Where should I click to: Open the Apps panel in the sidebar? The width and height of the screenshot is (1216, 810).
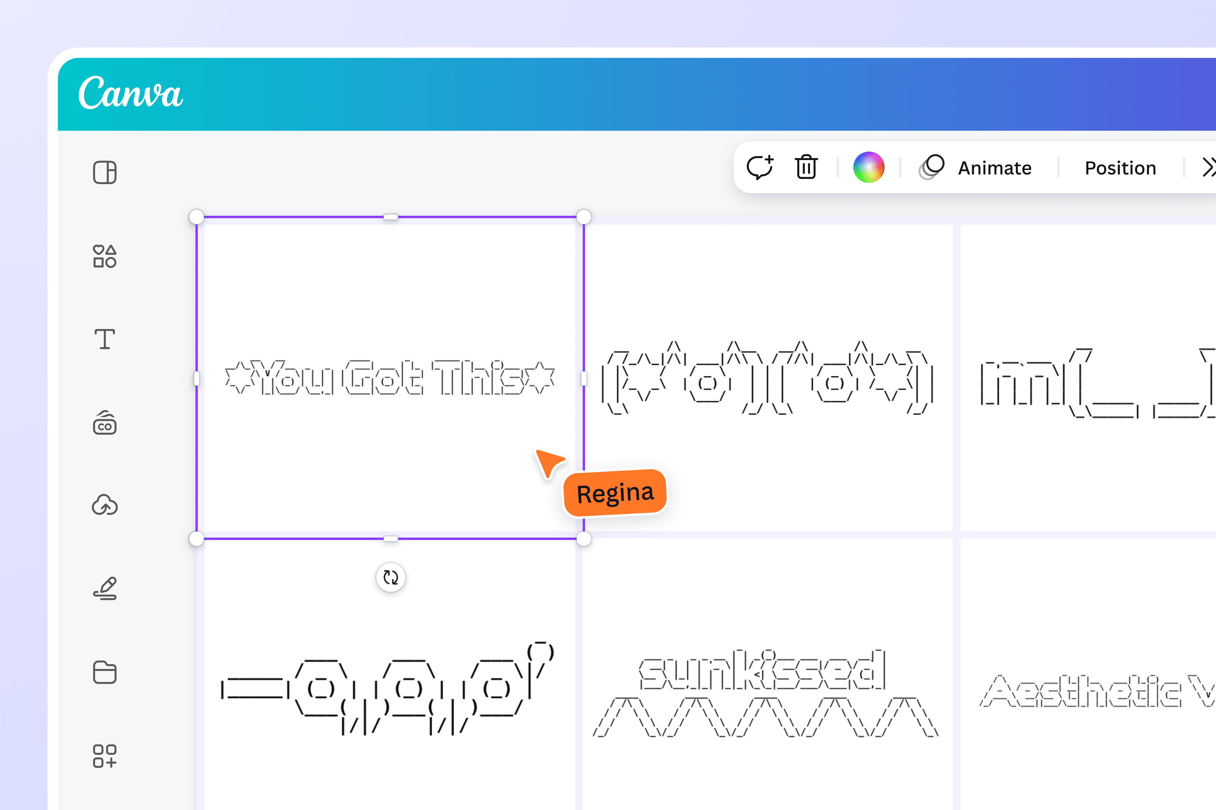click(x=106, y=755)
